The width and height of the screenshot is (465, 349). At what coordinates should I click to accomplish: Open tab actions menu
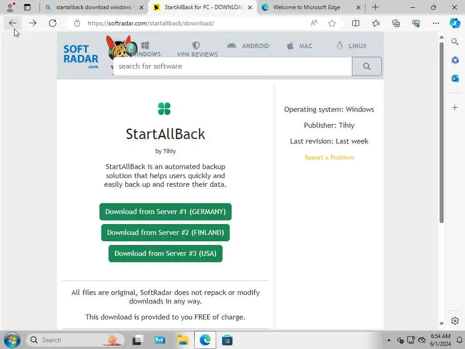click(27, 7)
